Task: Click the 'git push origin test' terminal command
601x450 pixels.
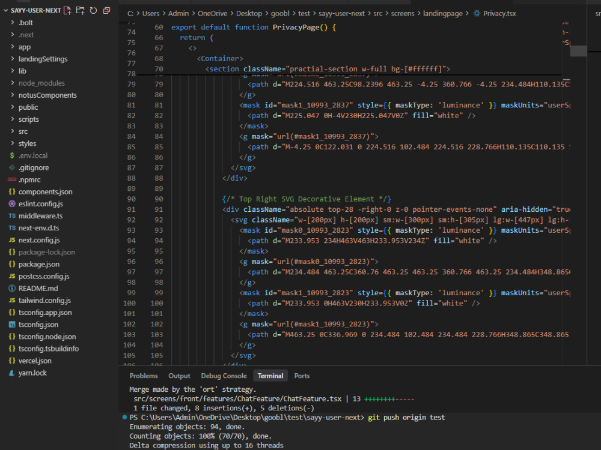Action: coord(406,418)
